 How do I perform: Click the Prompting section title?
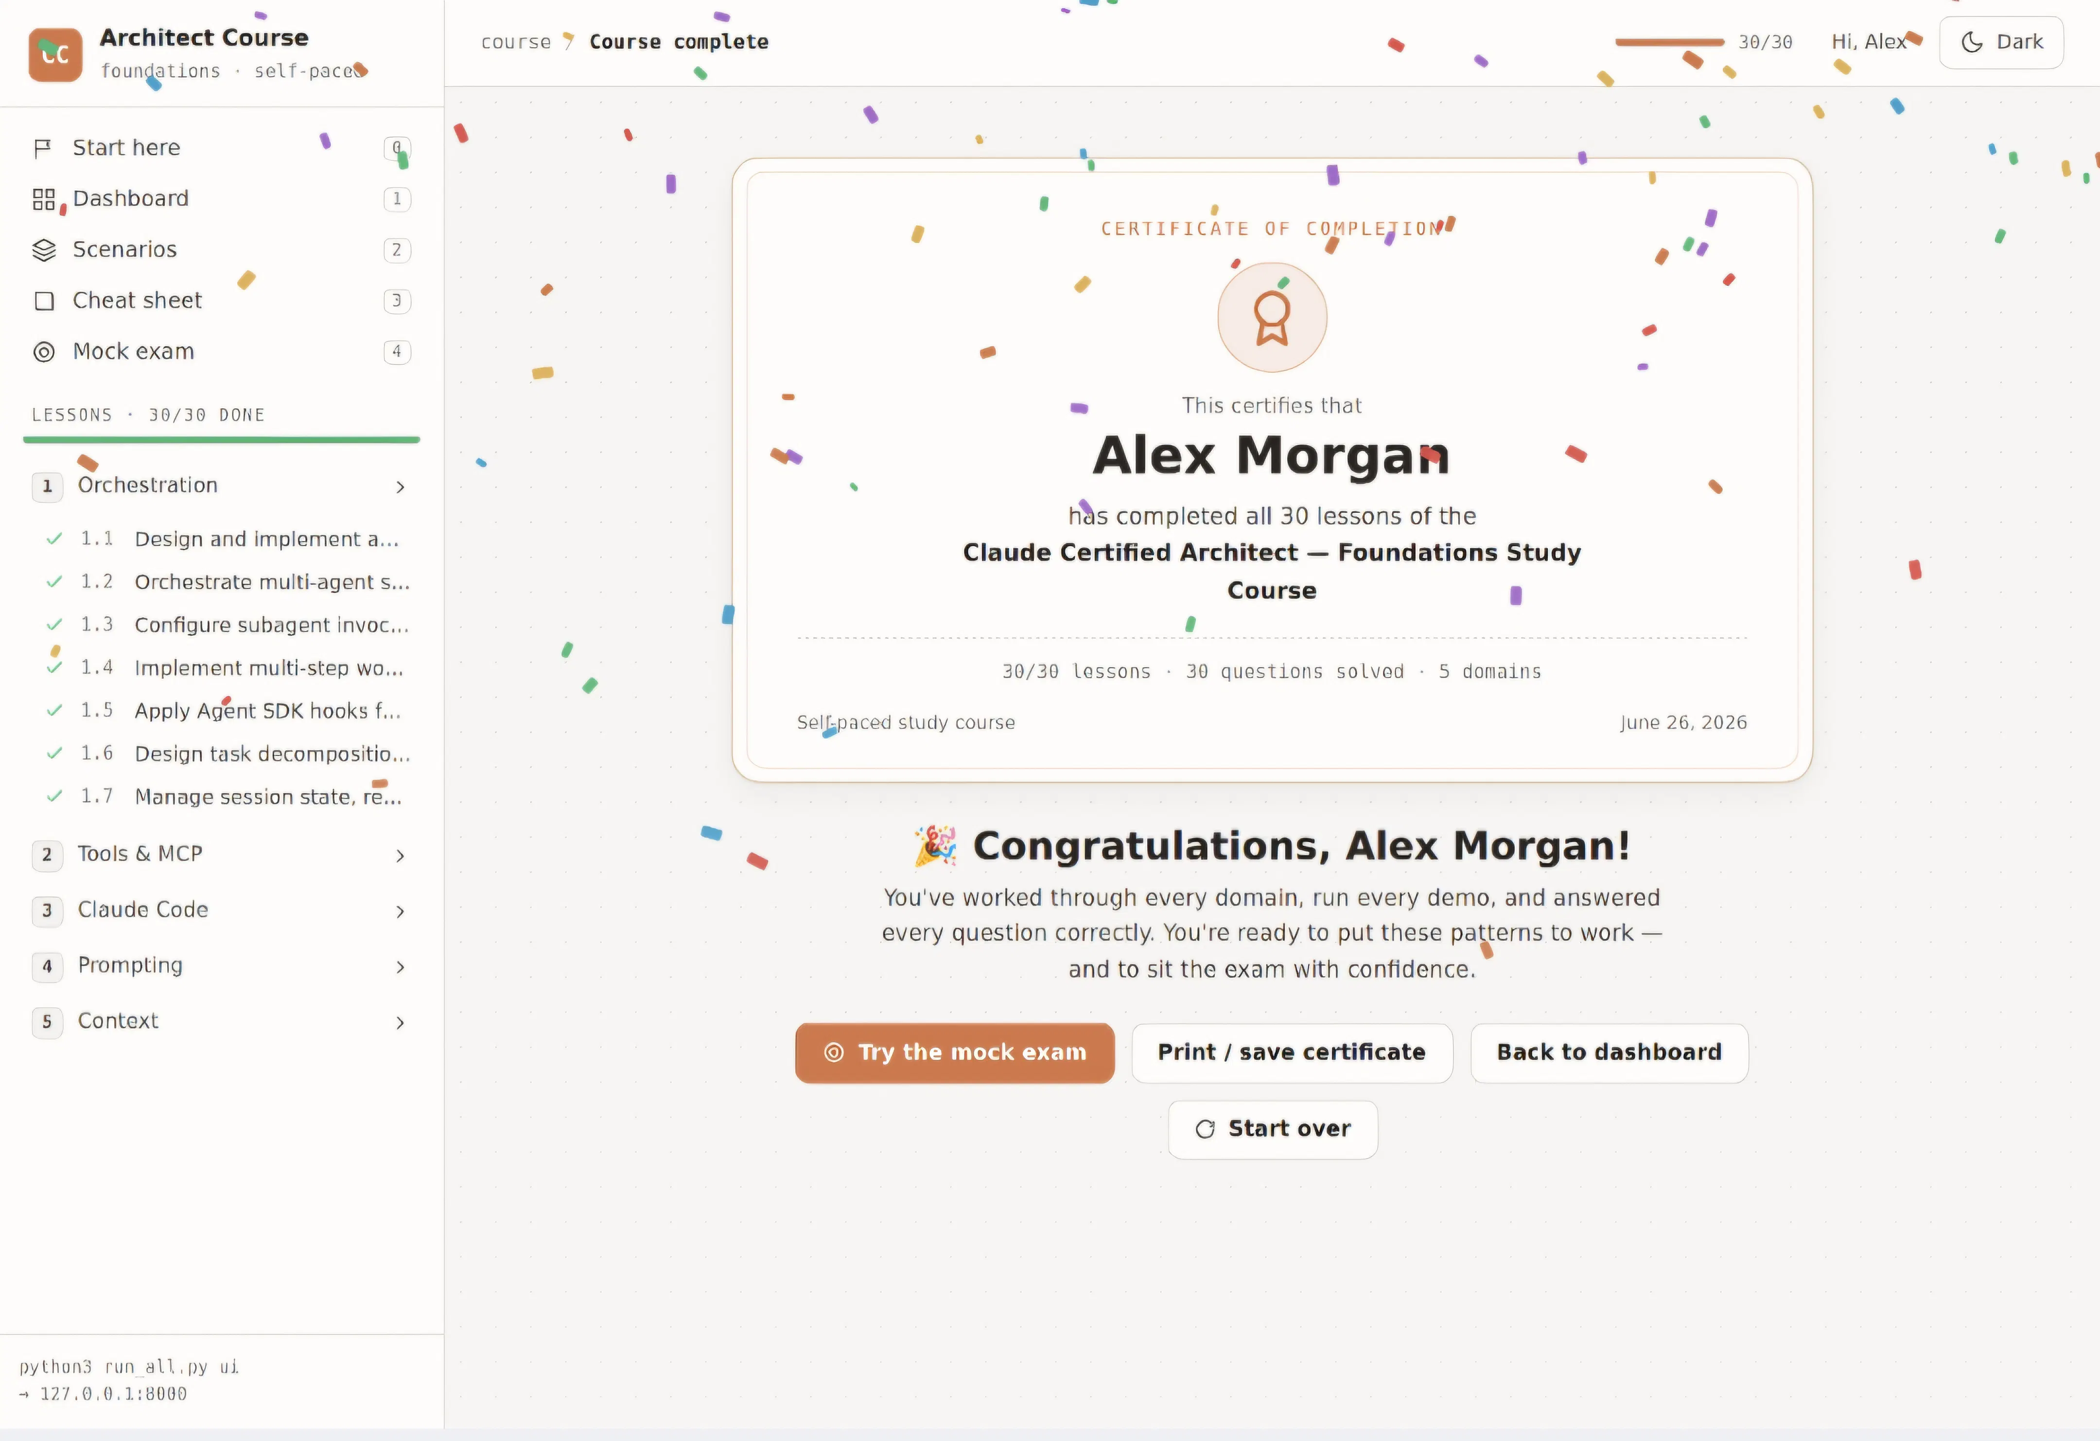(130, 966)
